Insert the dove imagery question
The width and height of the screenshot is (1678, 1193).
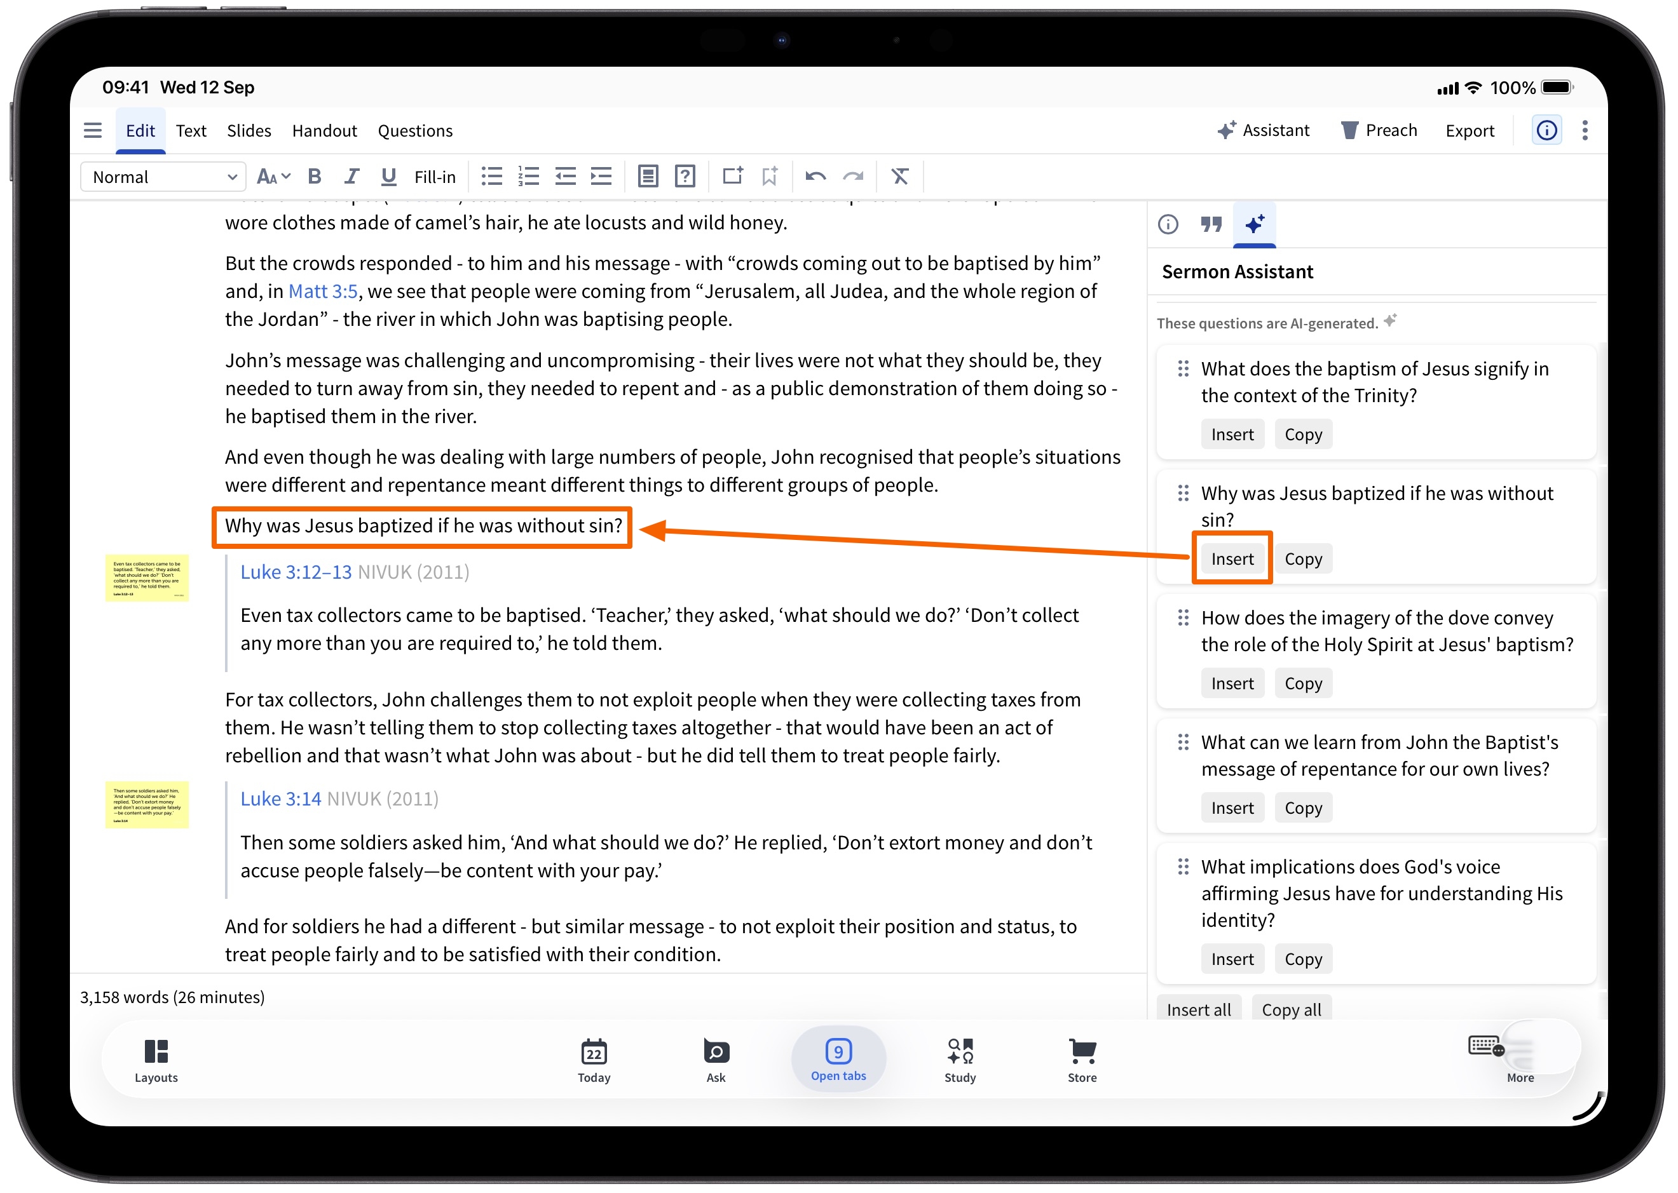(1232, 684)
